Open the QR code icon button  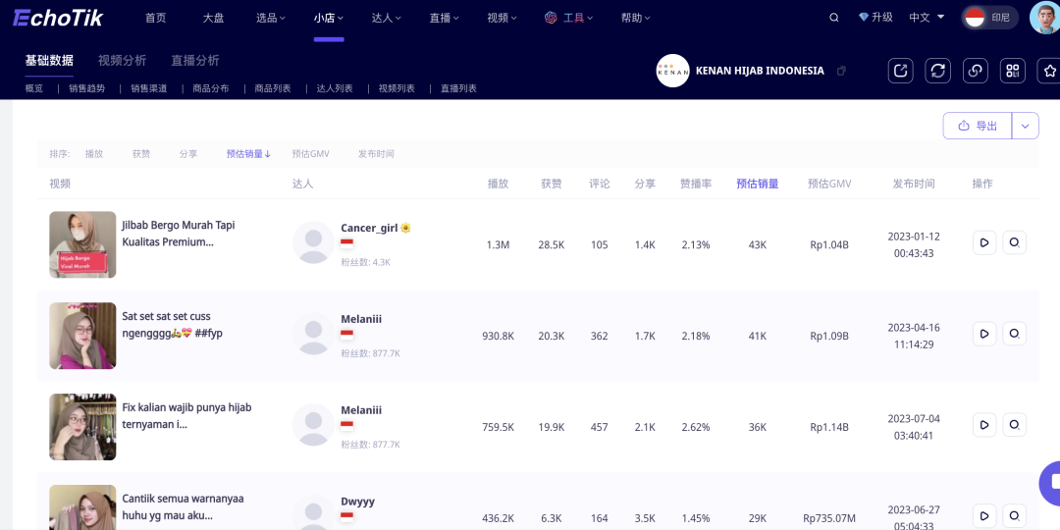1013,71
